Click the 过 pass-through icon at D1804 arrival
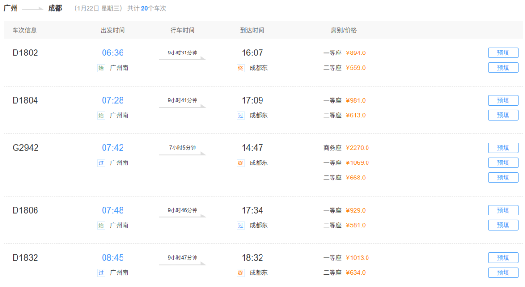This screenshot has height=287, width=525. point(241,115)
